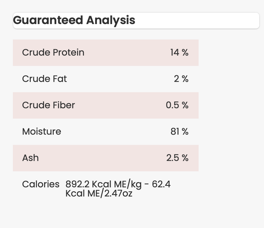
Task: Click the 2.5 % ash value
Action: (x=178, y=158)
